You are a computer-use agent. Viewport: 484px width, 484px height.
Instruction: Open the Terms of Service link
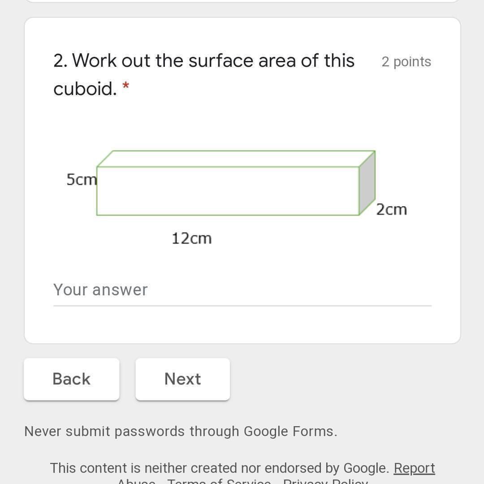[x=219, y=482]
